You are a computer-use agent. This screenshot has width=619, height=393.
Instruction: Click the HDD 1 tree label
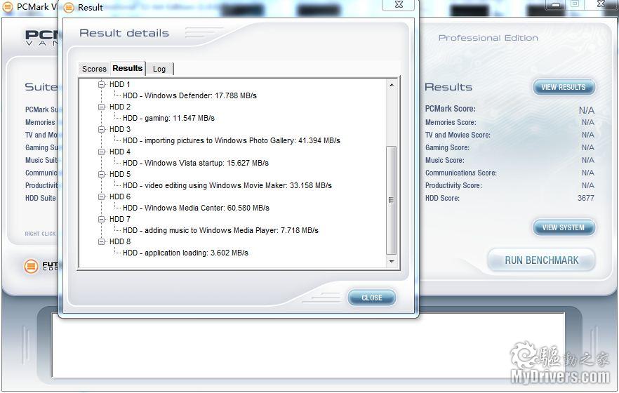pyautogui.click(x=119, y=84)
